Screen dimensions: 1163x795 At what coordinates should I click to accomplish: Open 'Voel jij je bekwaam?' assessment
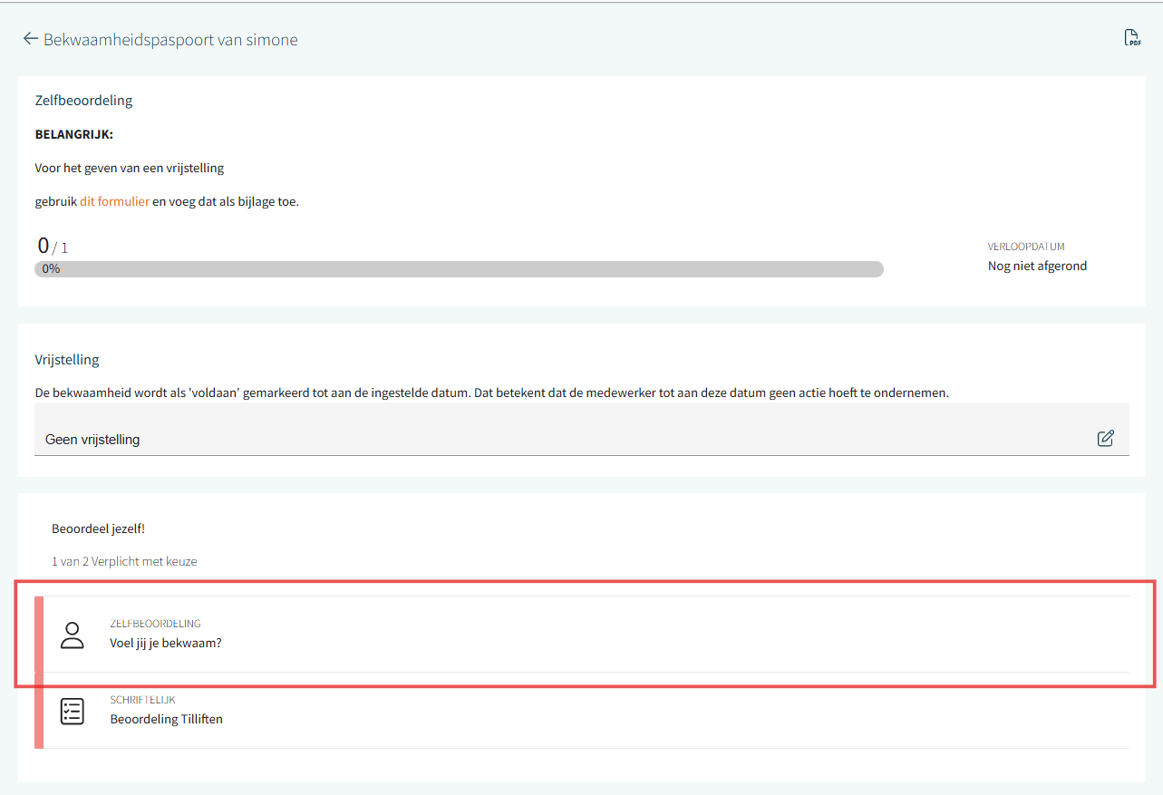[166, 644]
